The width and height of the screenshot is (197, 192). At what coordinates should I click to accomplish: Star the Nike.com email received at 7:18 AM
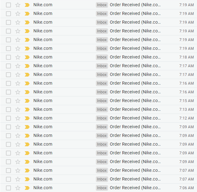click(18, 57)
